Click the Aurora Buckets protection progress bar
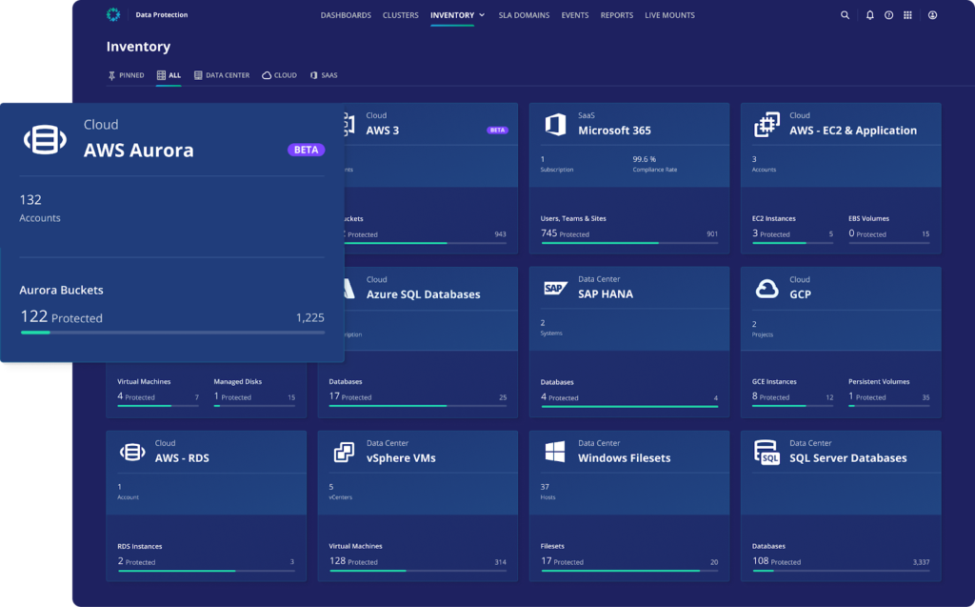The height and width of the screenshot is (607, 975). (171, 333)
